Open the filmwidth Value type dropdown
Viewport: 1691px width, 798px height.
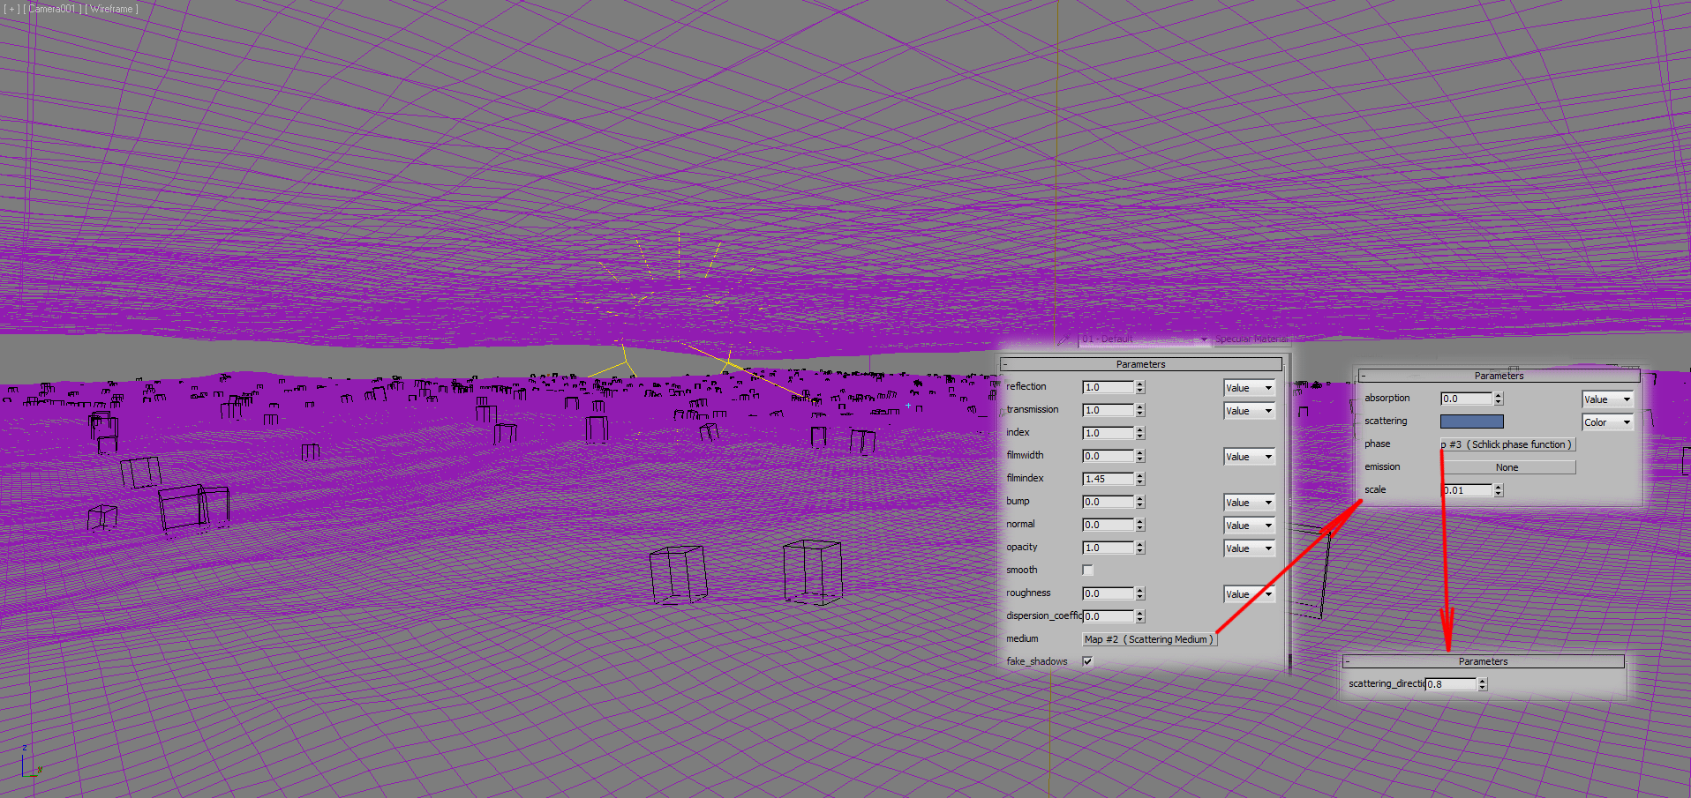(1249, 457)
